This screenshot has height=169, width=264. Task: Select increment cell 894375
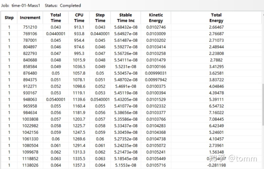30,80
